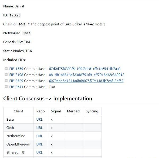Toggle the EIP-3541 checkbox
Screen dimensions: 159x158
click(6, 87)
